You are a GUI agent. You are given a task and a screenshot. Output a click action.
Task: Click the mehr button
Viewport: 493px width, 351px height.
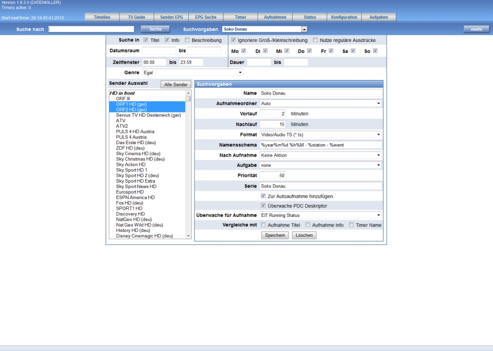coord(476,29)
